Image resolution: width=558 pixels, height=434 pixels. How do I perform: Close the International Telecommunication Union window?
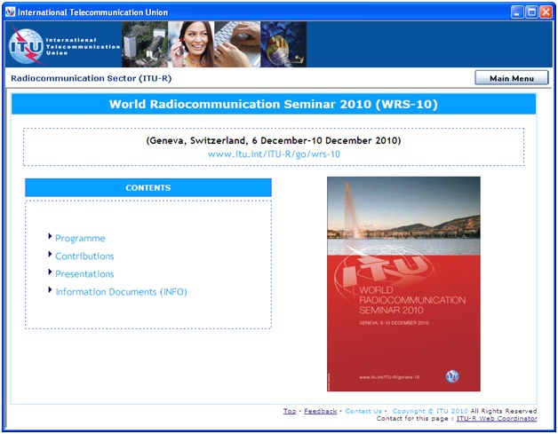tap(546, 12)
